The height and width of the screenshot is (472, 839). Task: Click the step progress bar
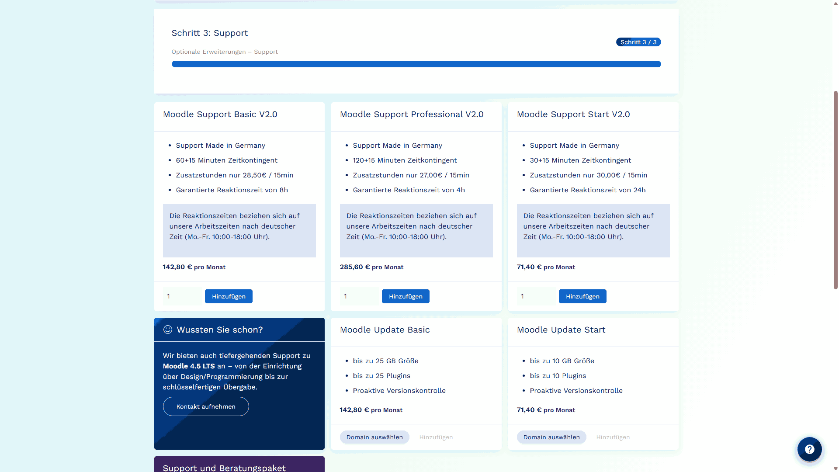[416, 64]
